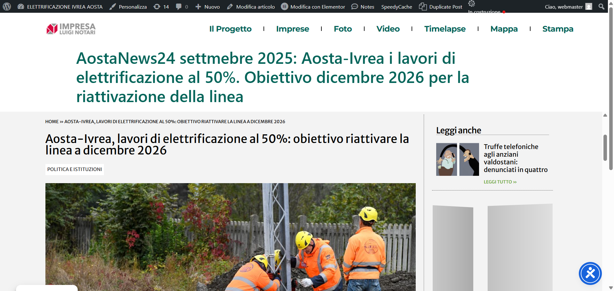Open the Truffe telefoniche article thumbnail
This screenshot has width=614, height=291.
[457, 159]
